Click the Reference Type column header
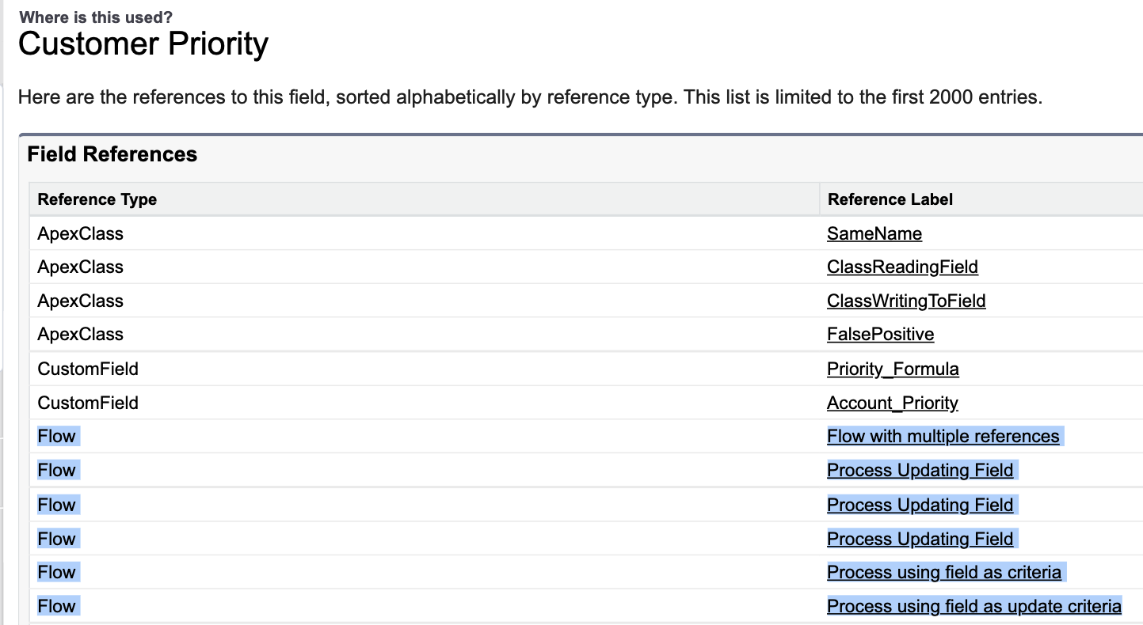This screenshot has width=1143, height=625. (x=97, y=199)
